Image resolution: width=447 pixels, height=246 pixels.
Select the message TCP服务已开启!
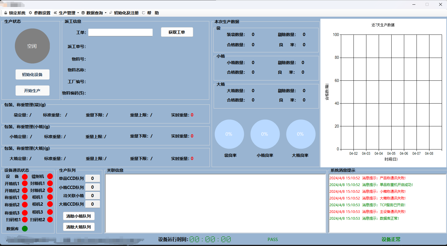367,205
